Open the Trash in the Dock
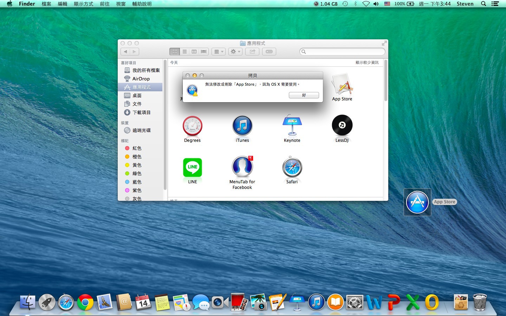This screenshot has width=506, height=316. 480,302
